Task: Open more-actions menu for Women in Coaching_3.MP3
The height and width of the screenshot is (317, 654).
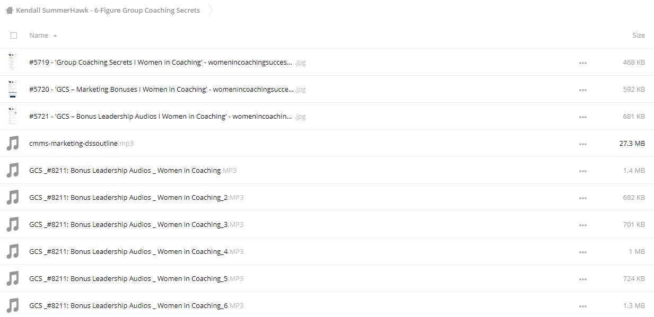Action: [x=583, y=225]
